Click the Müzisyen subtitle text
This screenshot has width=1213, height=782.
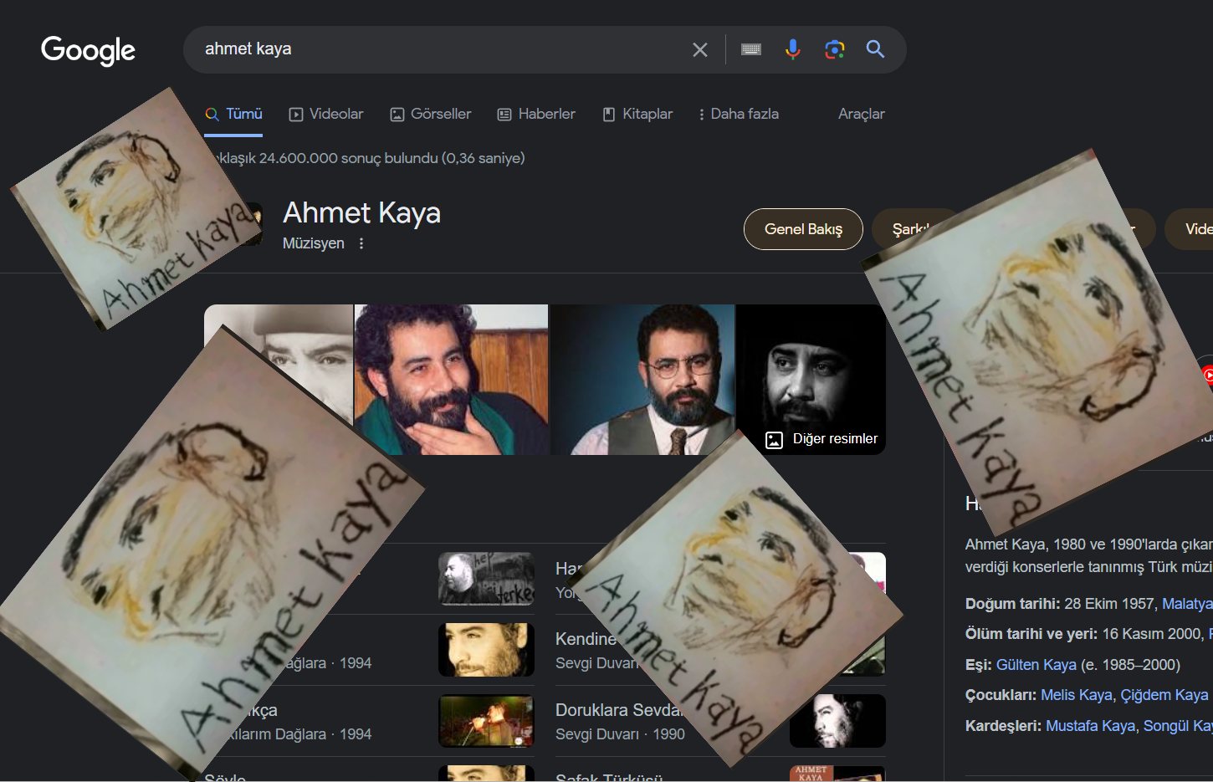[314, 243]
